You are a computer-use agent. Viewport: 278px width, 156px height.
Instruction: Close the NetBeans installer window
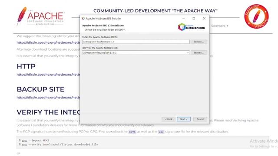(204, 18)
